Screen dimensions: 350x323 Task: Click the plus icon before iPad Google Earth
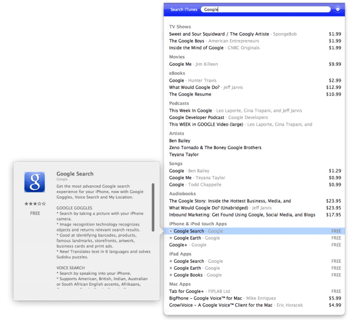[171, 268]
